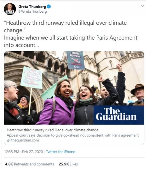Viewport: 146px width, 169px height.
Task: Open Greta Thunberg's profile avatar
Action: (x=10, y=9)
